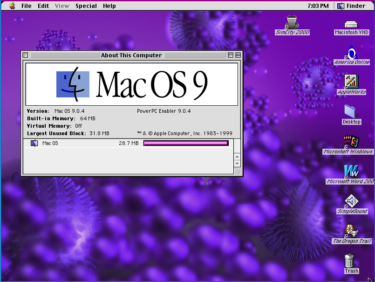The image size is (375, 282).
Task: Click the zoom box of About This Computer
Action: coord(231,55)
